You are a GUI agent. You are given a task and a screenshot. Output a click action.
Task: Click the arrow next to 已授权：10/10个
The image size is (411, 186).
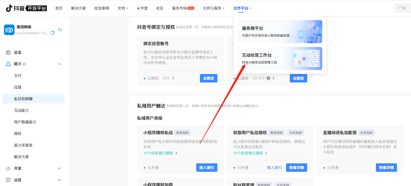(274, 78)
